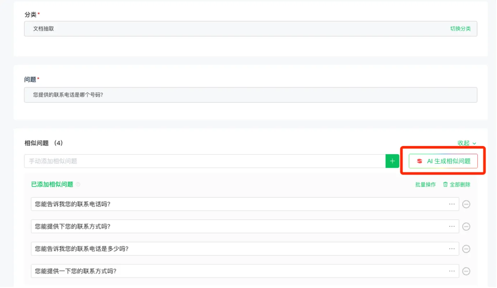Click 切换分类 to change category
This screenshot has width=497, height=288.
[460, 29]
